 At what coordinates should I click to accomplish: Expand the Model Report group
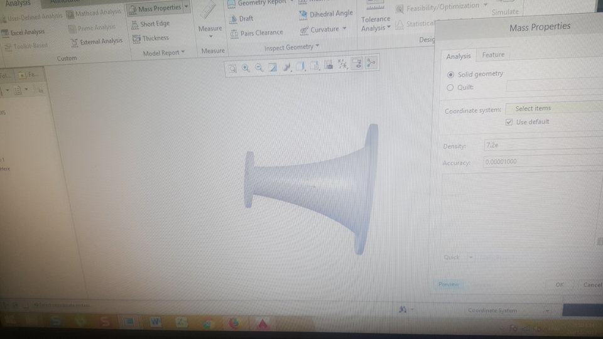[164, 53]
